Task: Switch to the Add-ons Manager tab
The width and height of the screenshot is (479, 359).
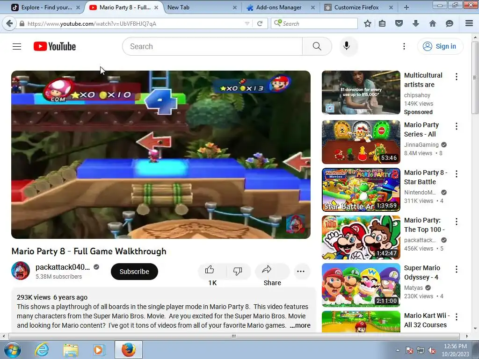Action: pos(279,7)
